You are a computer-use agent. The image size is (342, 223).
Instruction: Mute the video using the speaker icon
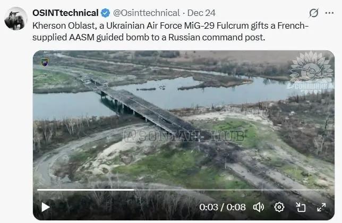259,207
